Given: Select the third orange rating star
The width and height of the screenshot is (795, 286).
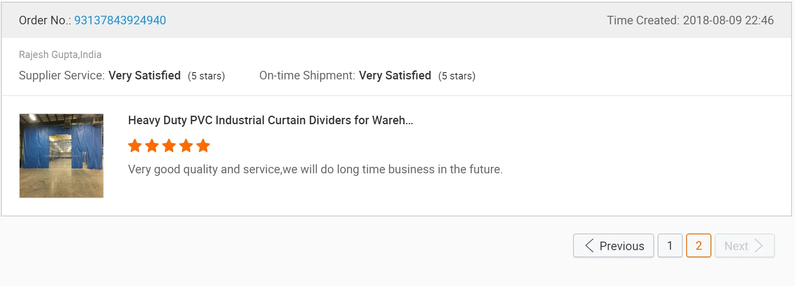Looking at the screenshot, I should (x=169, y=146).
